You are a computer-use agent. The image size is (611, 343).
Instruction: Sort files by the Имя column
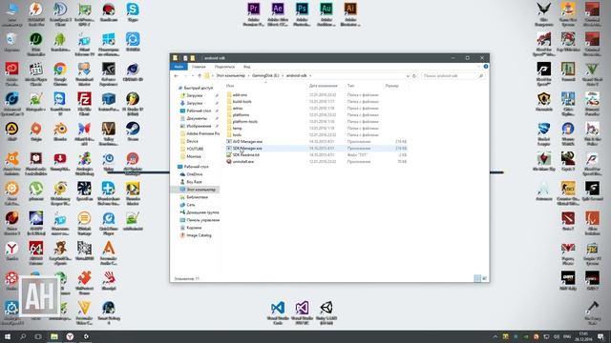point(230,86)
